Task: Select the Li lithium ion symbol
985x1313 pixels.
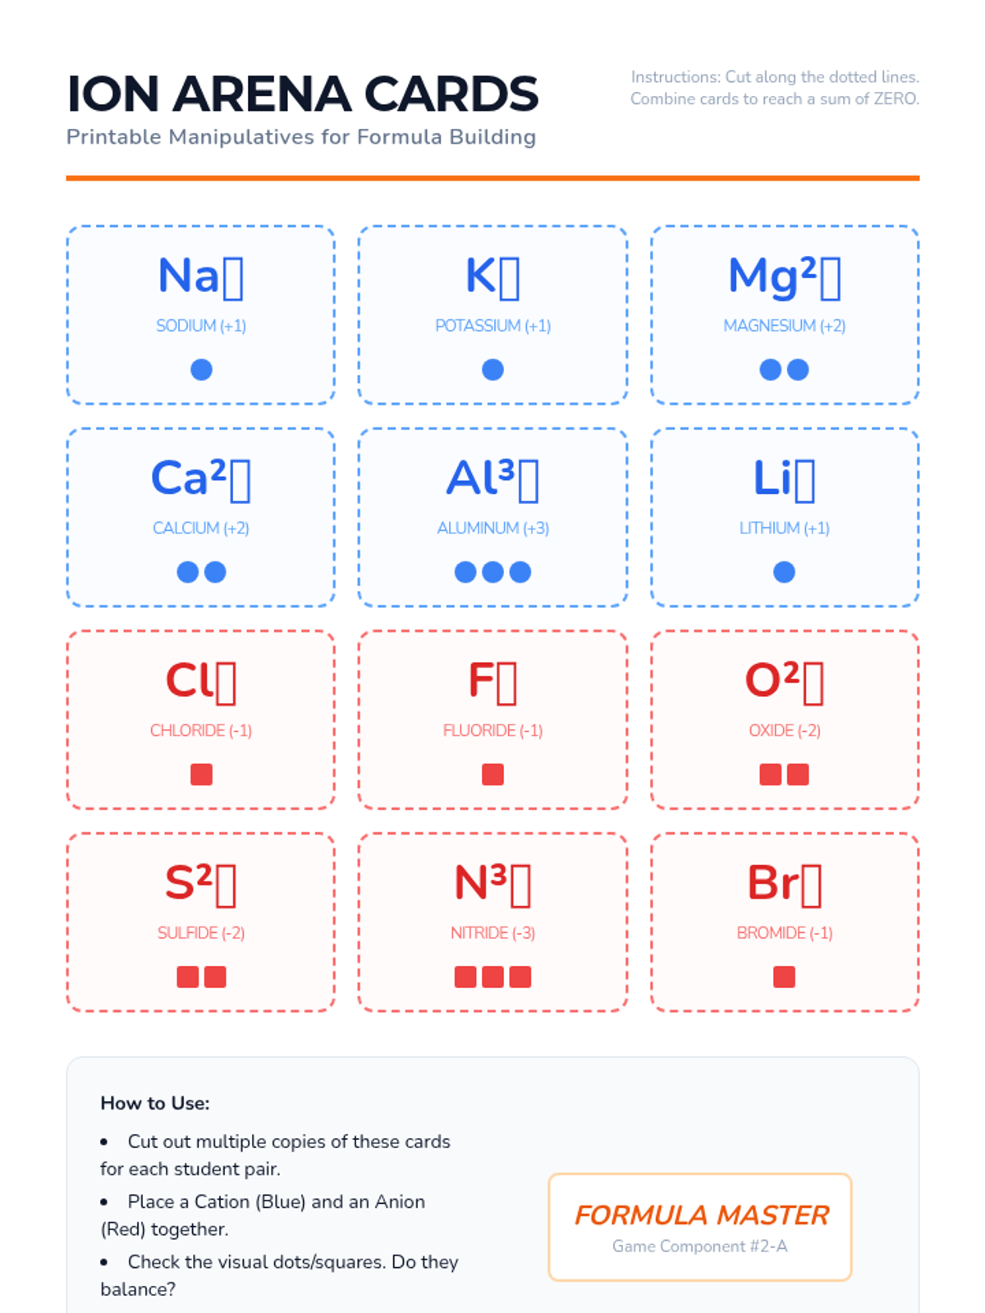Action: [784, 478]
